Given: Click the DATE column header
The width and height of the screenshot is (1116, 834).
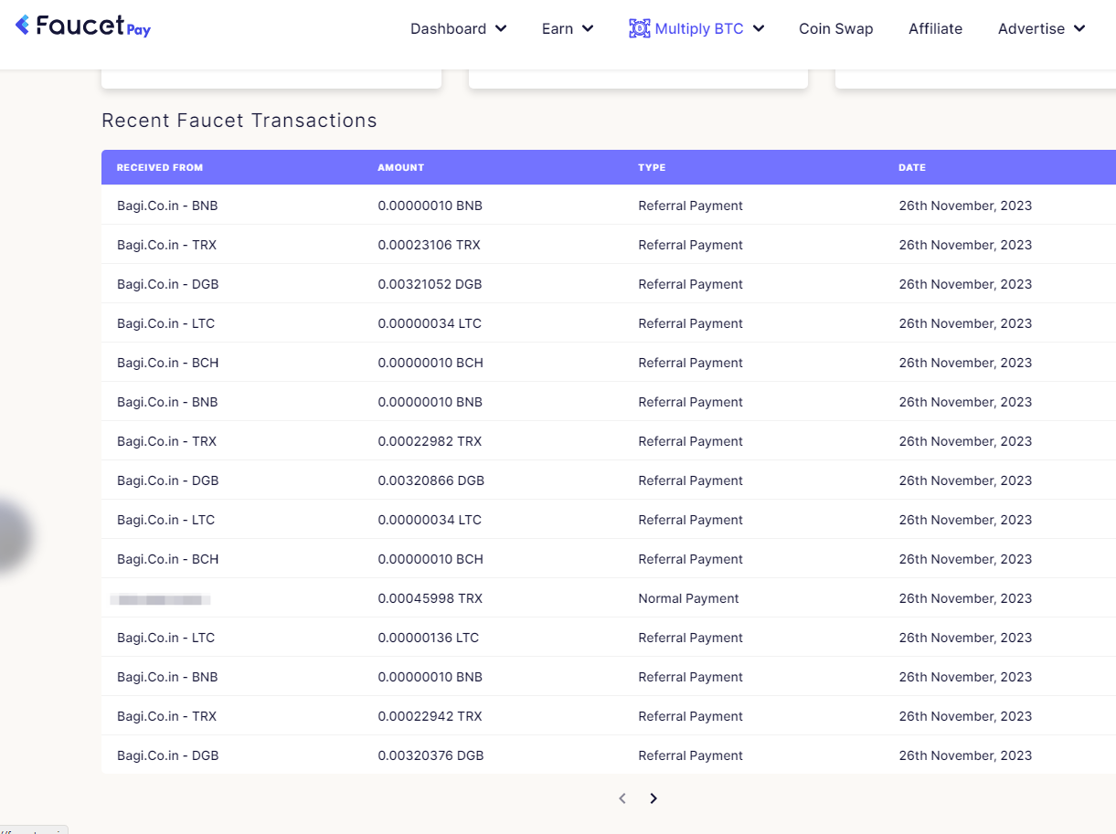Looking at the screenshot, I should pyautogui.click(x=912, y=167).
